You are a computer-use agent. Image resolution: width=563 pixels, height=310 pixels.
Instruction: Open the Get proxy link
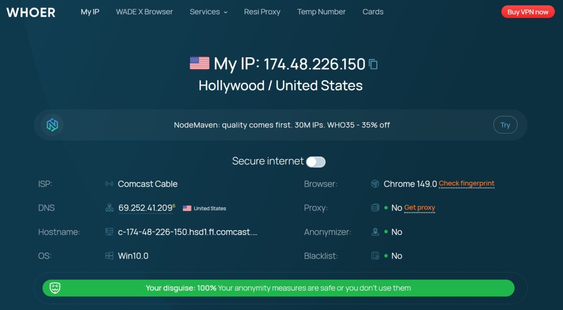point(419,207)
